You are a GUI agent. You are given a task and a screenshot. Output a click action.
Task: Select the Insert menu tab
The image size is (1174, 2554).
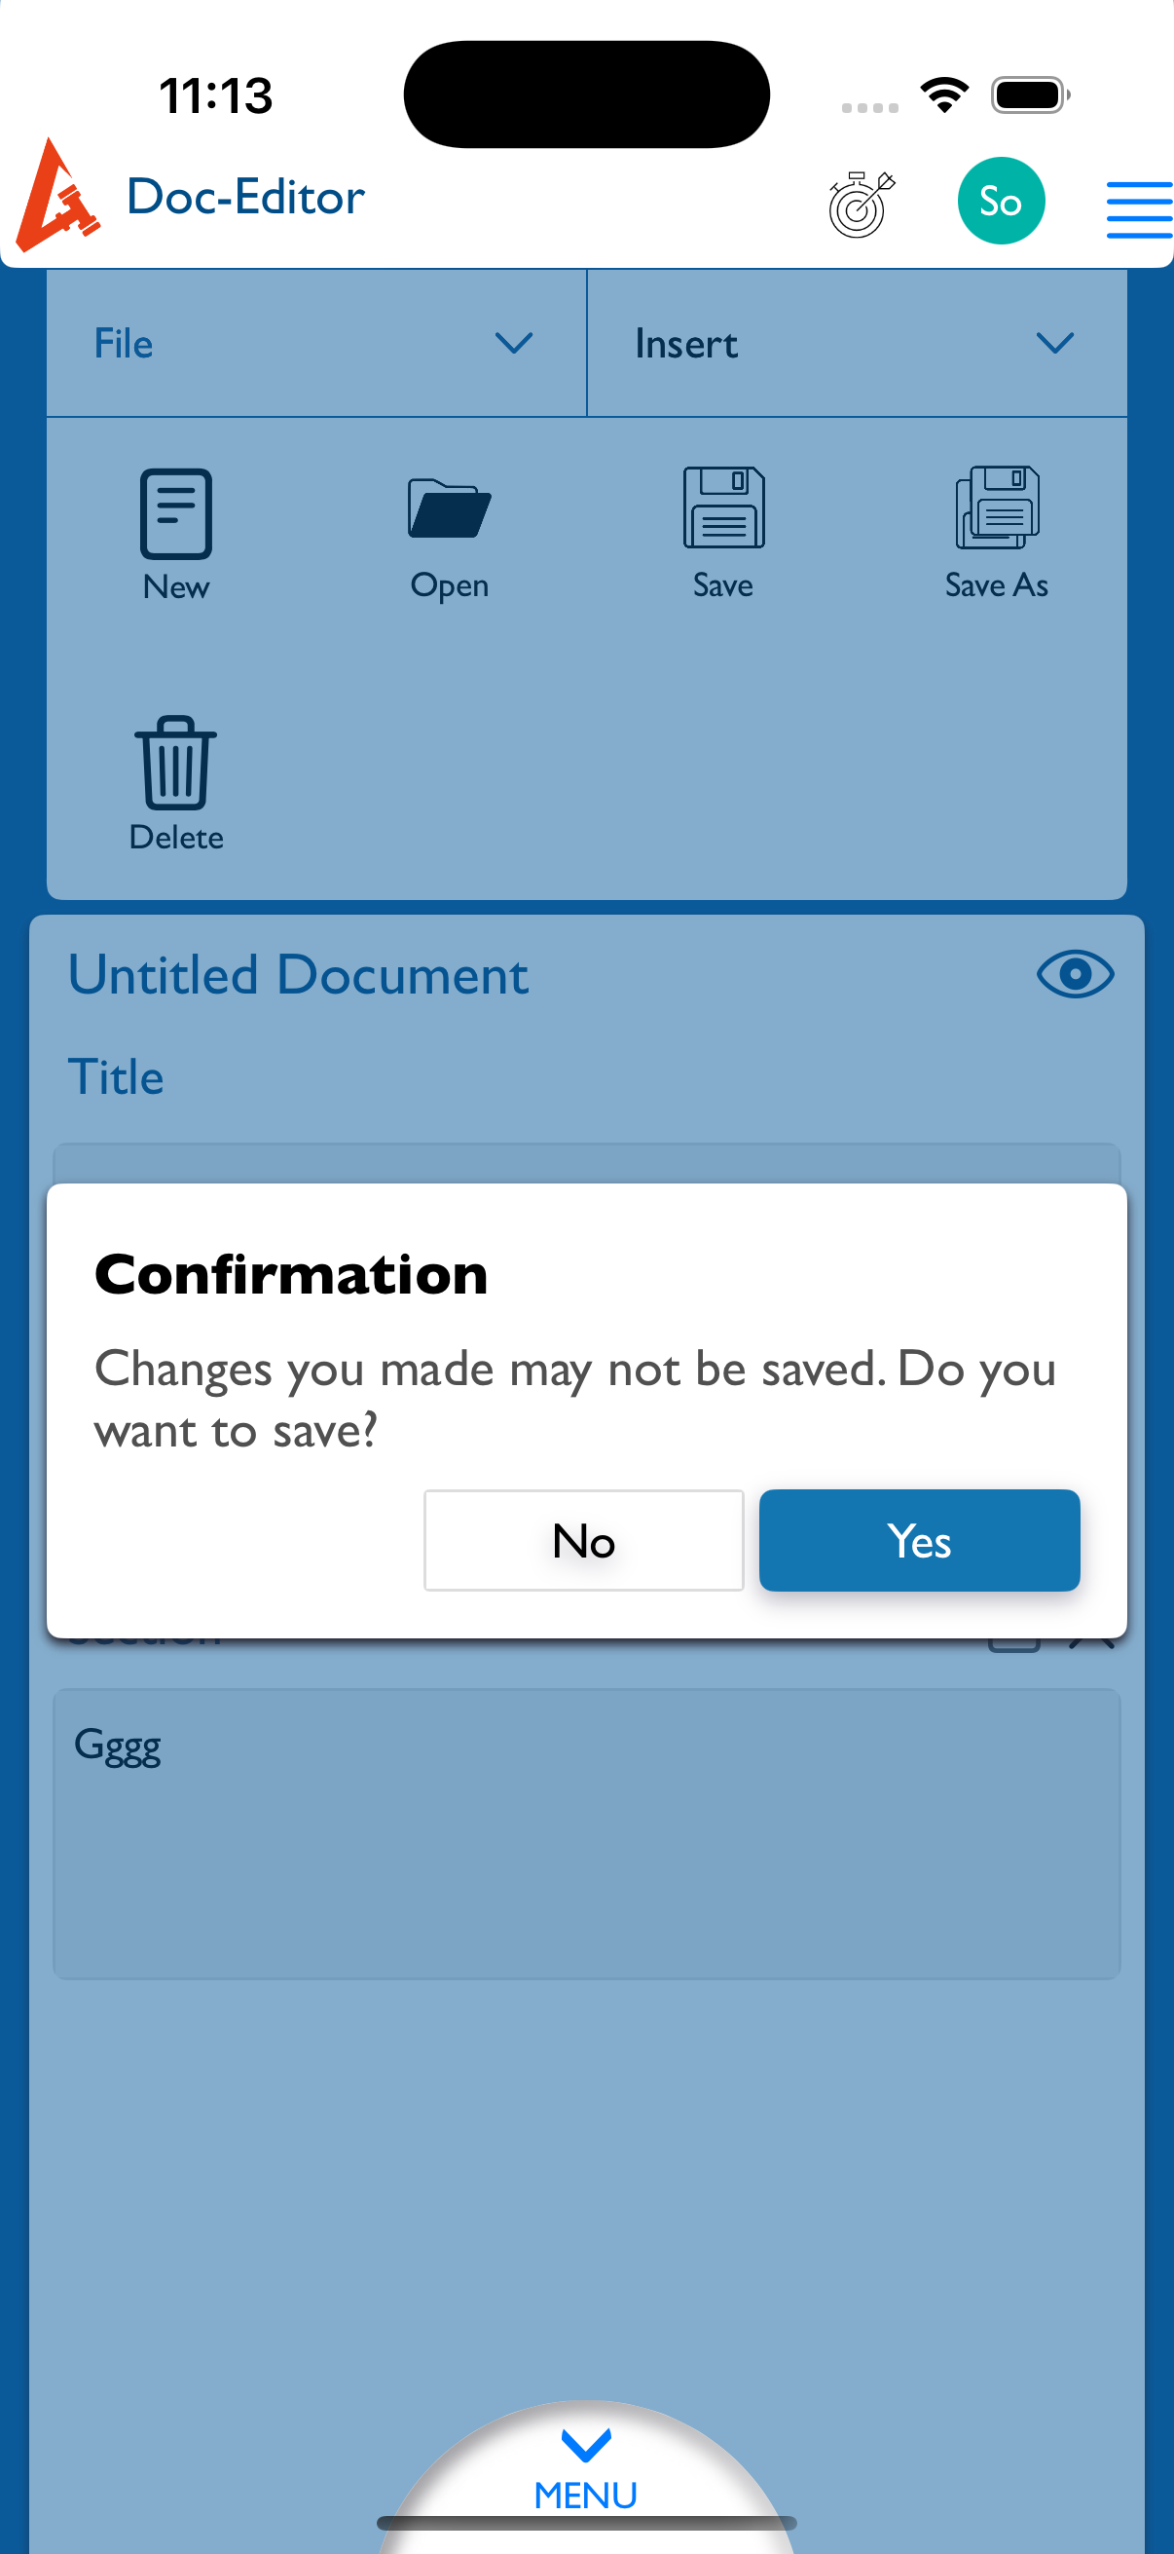685,344
